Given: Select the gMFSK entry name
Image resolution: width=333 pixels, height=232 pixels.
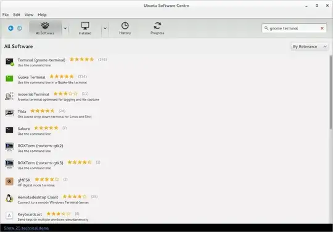Looking at the screenshot, I should pyautogui.click(x=24, y=180).
